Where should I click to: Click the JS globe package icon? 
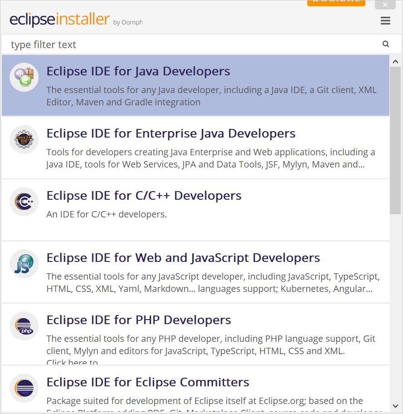pos(24,263)
